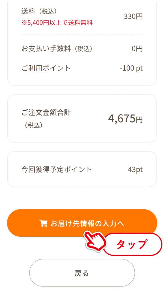Click the -100 pt used points value

pos(131,68)
